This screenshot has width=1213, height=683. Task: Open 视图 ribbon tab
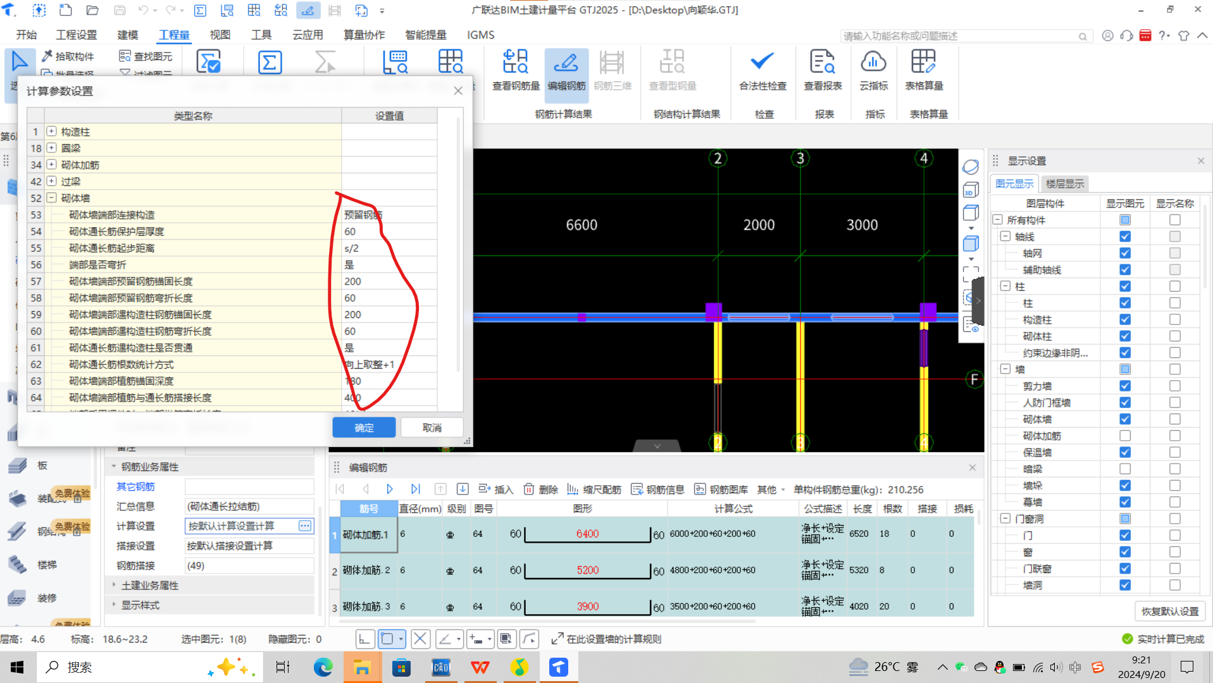[220, 35]
